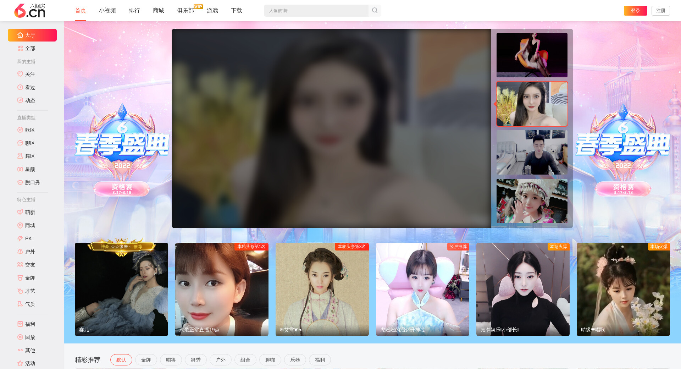This screenshot has width=681, height=369.
Task: Open the 排行 ranking tab
Action: [x=134, y=11]
